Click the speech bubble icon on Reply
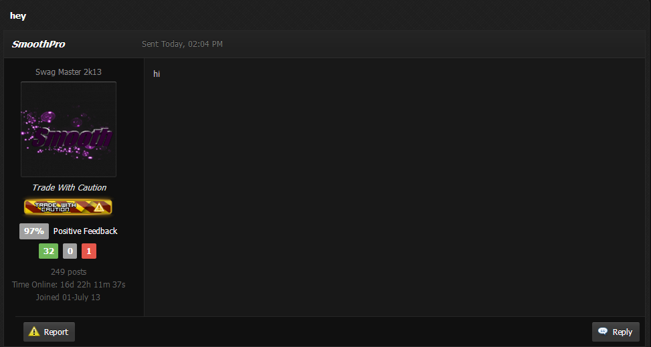651x347 pixels. pyautogui.click(x=603, y=331)
